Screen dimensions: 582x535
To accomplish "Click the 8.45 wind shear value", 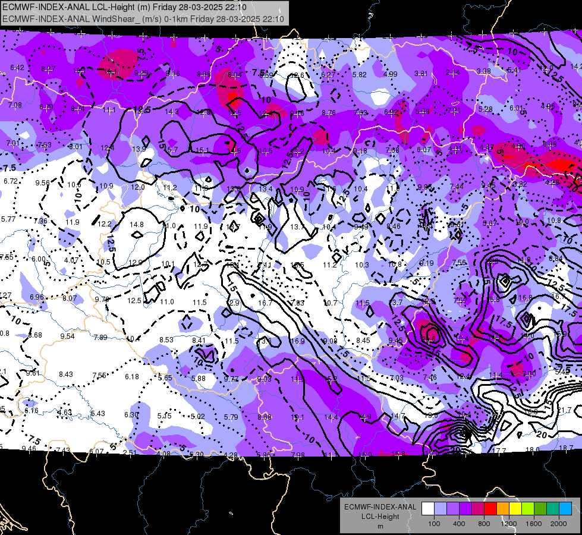I will [x=363, y=340].
